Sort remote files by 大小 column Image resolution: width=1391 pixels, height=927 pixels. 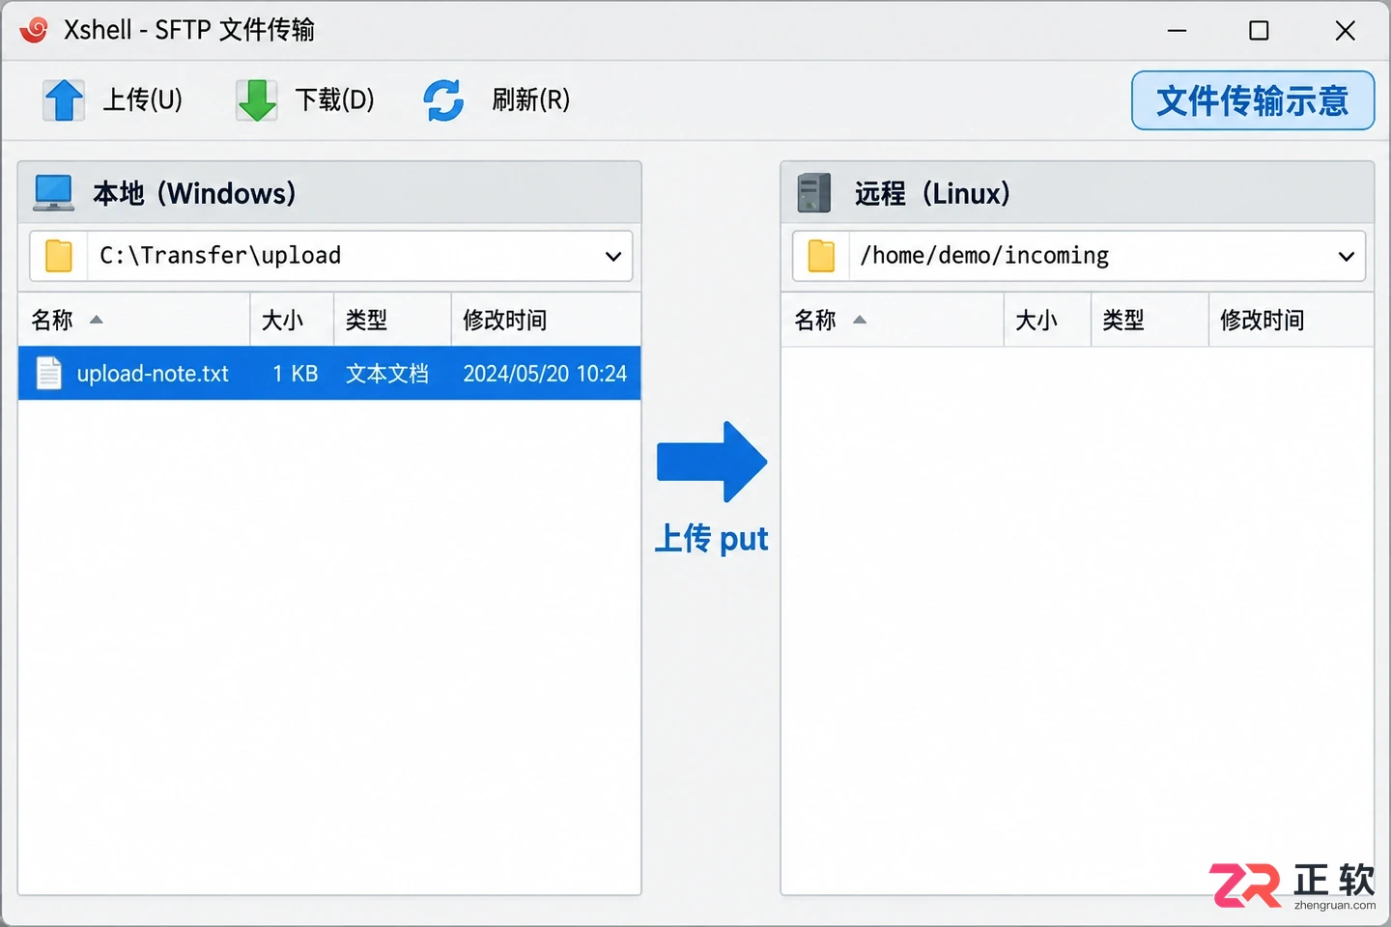1048,320
